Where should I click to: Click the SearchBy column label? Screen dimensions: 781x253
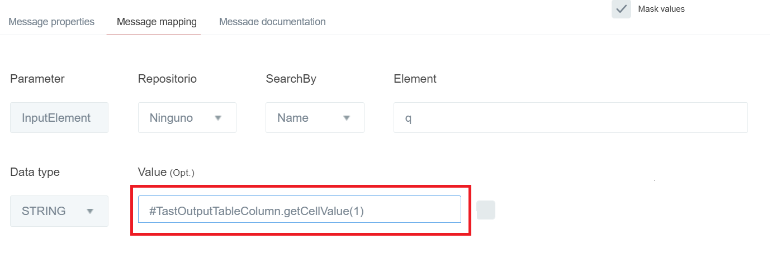[291, 79]
